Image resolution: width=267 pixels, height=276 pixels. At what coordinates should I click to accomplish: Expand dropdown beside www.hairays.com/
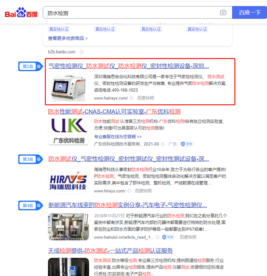tap(132, 98)
